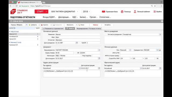The height and width of the screenshot is (97, 172).
Task: Click the Код подразд. field
Action: (x=96, y=56)
